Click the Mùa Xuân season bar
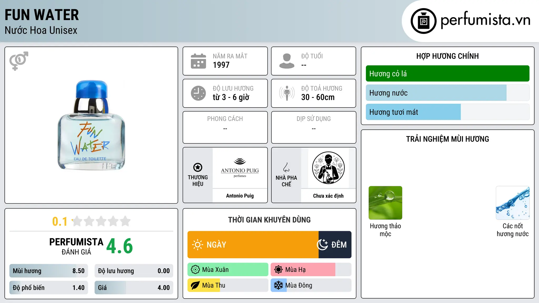This screenshot has width=539, height=303. [228, 270]
